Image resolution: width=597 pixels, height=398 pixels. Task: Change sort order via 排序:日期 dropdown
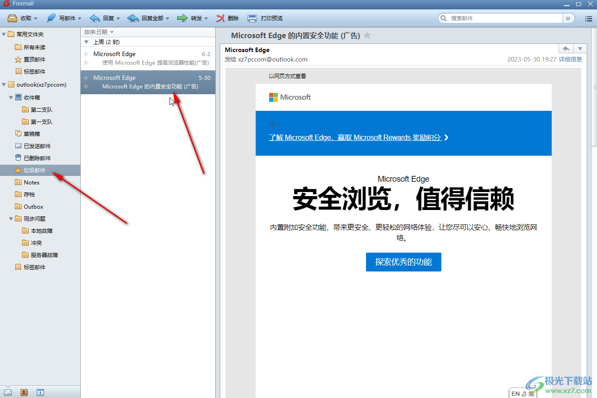[x=99, y=32]
